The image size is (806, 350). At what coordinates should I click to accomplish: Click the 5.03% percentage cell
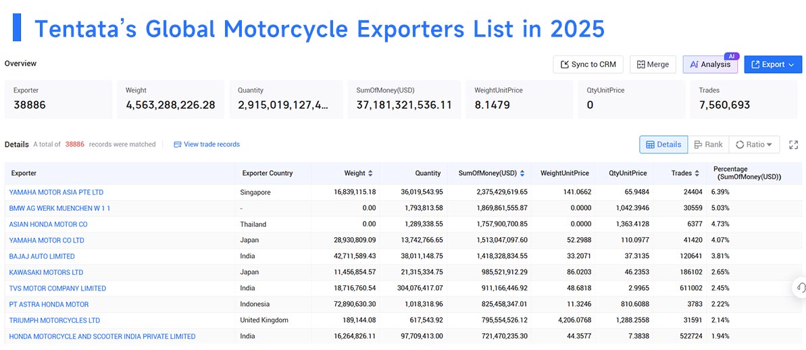point(720,208)
